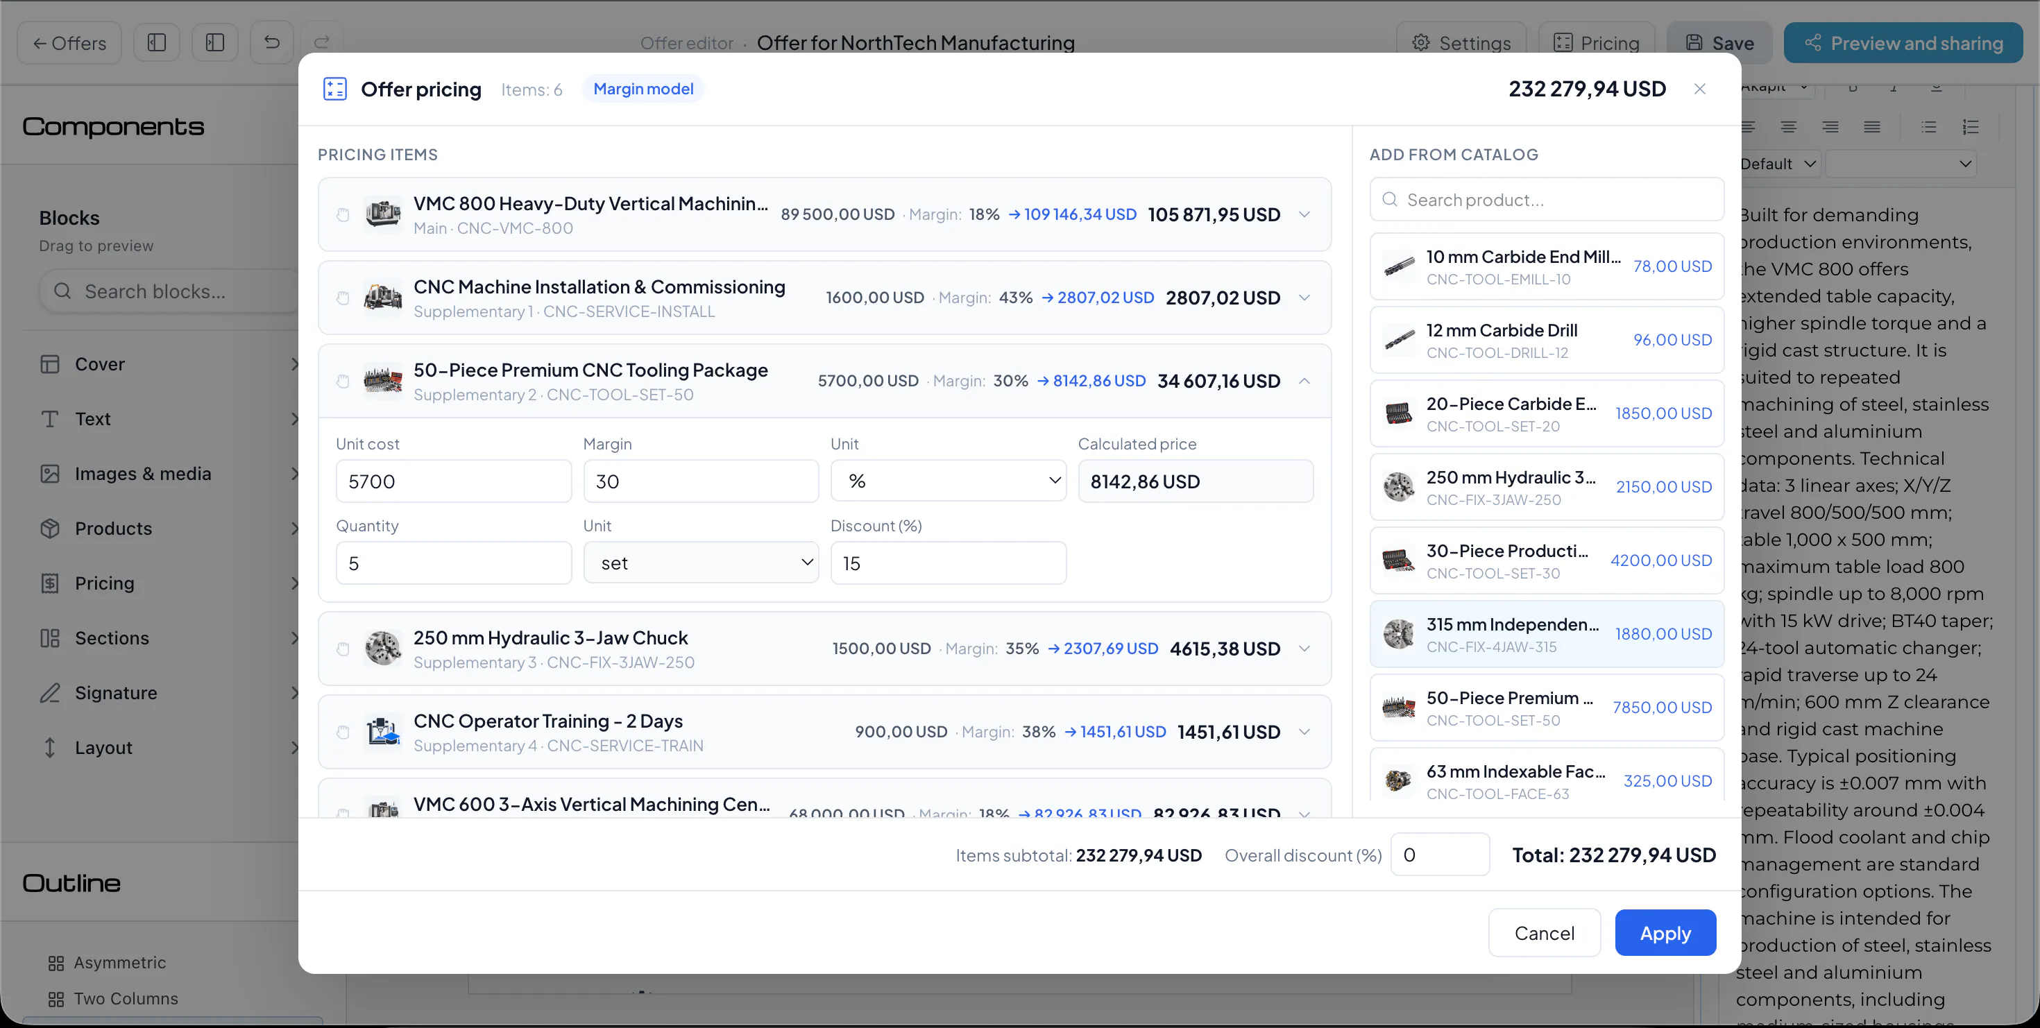Apply the pricing changes

pyautogui.click(x=1665, y=933)
